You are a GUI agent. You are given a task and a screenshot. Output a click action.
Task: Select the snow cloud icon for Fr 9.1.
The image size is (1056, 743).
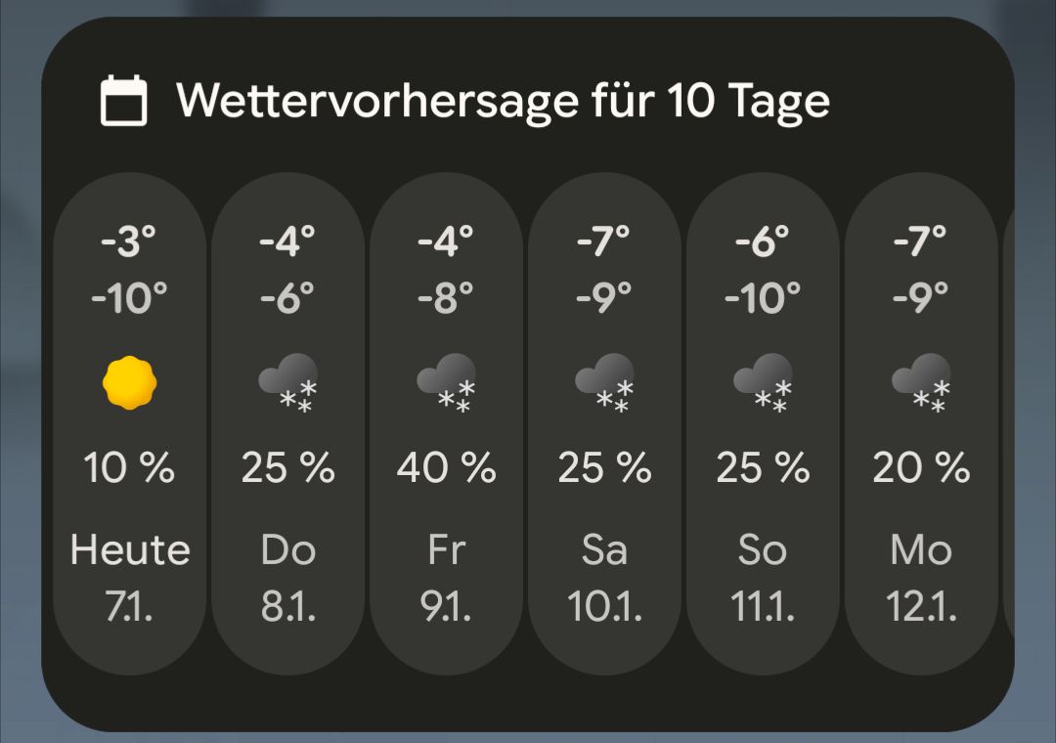[x=446, y=383]
